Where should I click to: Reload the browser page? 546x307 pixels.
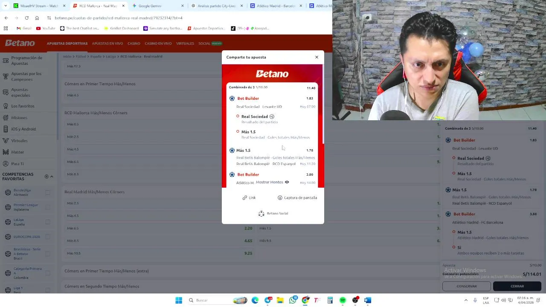click(x=26, y=18)
